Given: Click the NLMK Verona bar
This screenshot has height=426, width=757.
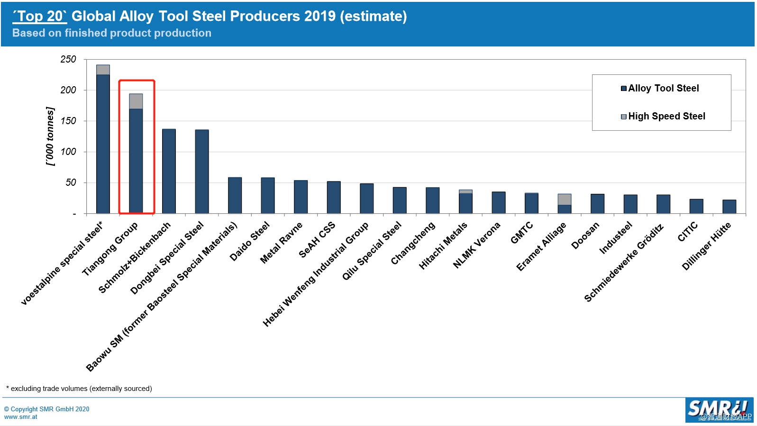Looking at the screenshot, I should coord(499,203).
